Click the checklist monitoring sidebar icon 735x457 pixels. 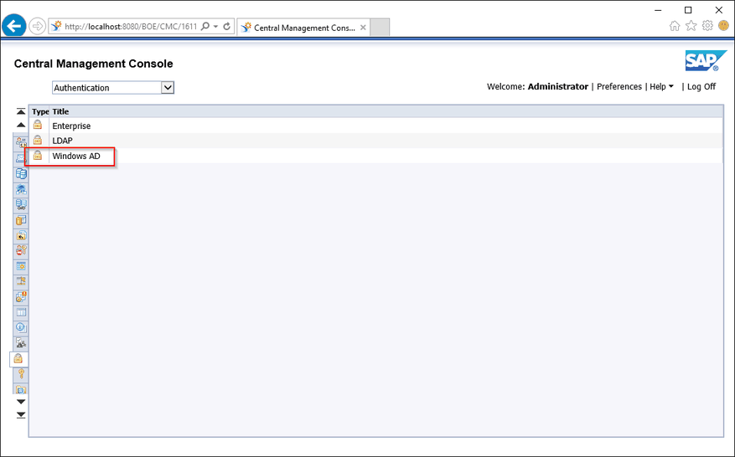point(21,343)
